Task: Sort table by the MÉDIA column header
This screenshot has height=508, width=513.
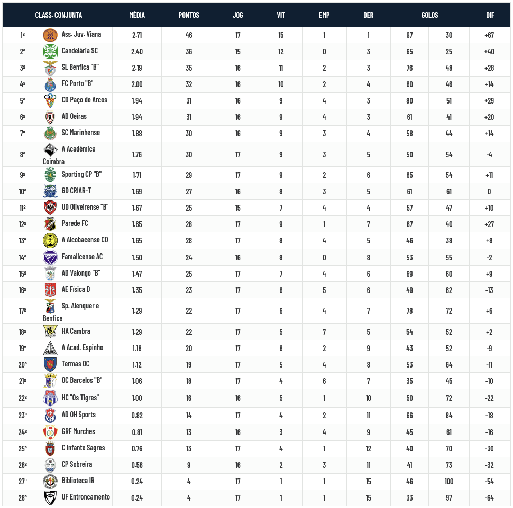Action: (x=137, y=15)
